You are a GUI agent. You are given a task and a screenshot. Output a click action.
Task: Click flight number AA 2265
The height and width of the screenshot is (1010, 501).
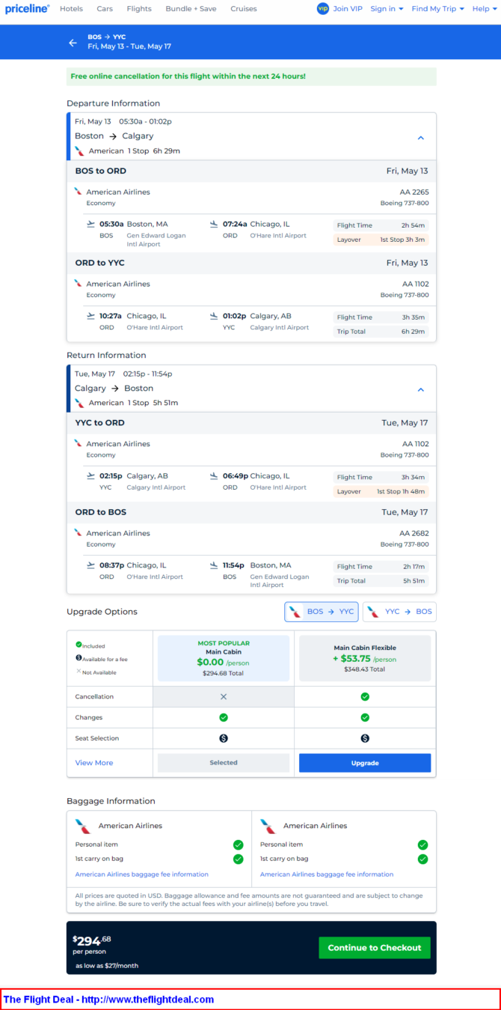tap(415, 192)
